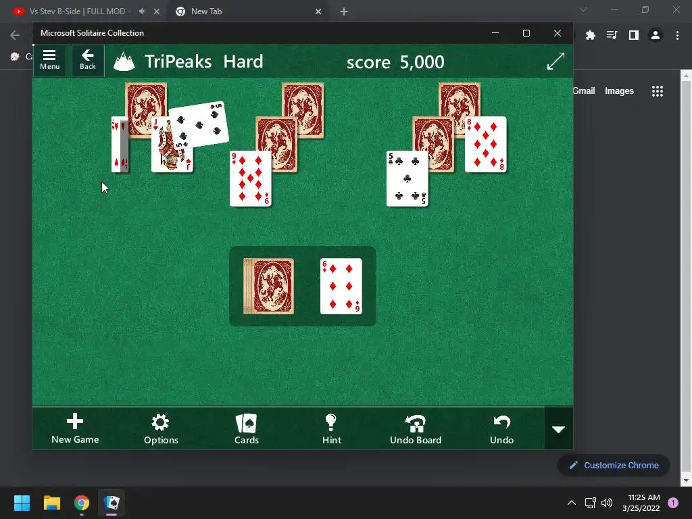Image resolution: width=692 pixels, height=519 pixels.
Task: Undo the last move
Action: click(x=501, y=428)
